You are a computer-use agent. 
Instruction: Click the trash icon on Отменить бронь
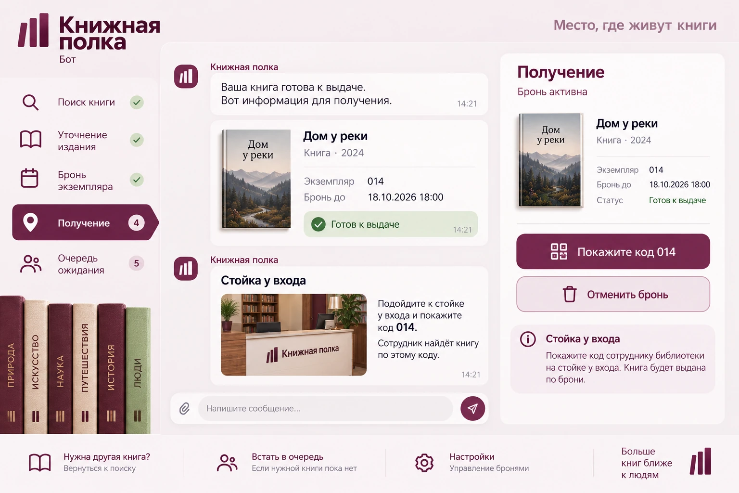click(x=570, y=294)
